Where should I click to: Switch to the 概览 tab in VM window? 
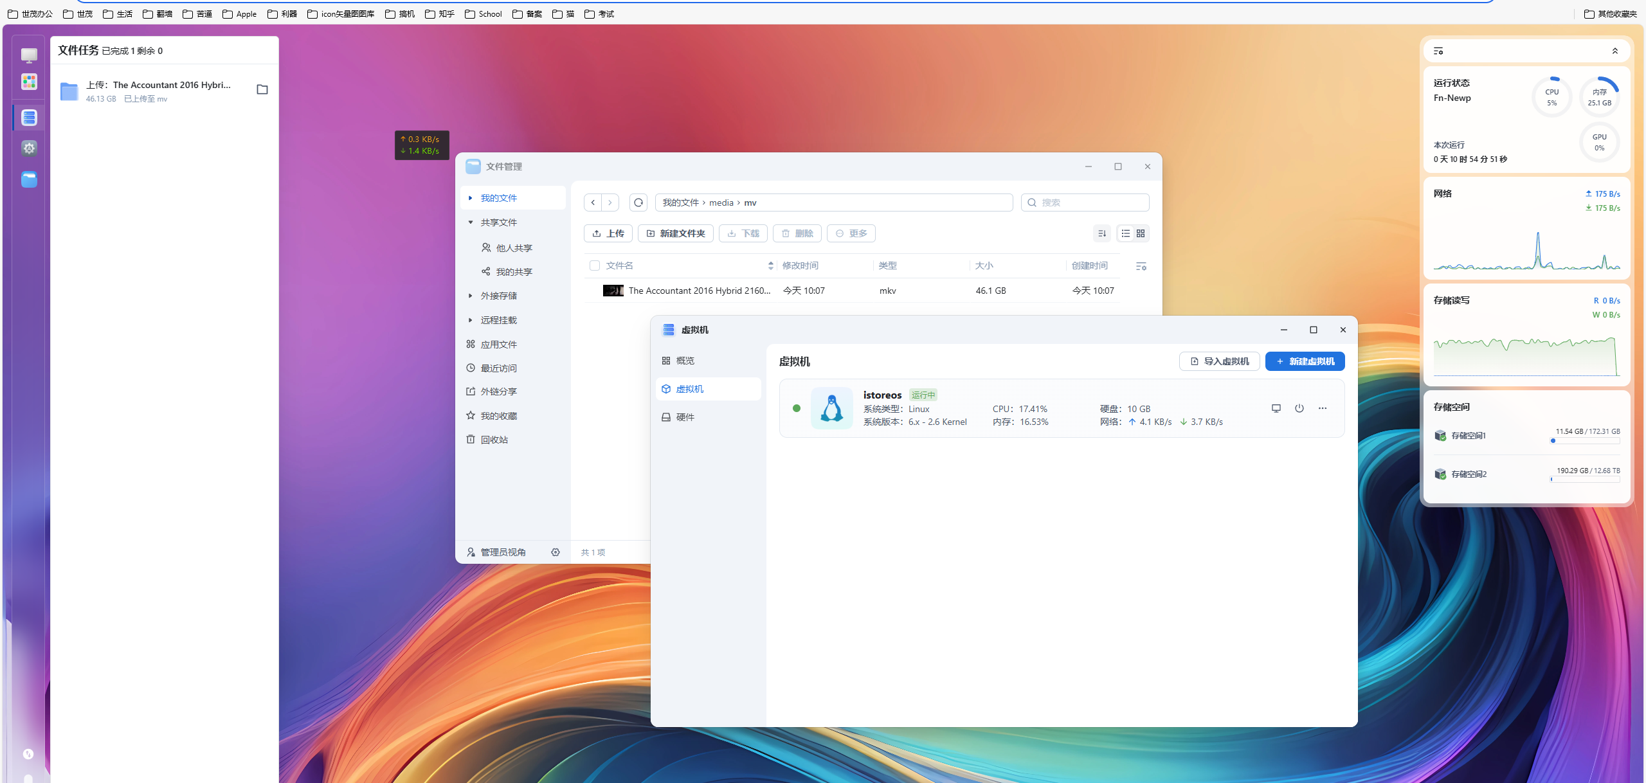685,361
